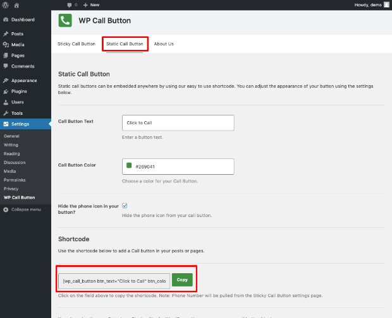Open site home icon in admin bar
392x318 pixels.
16,5
